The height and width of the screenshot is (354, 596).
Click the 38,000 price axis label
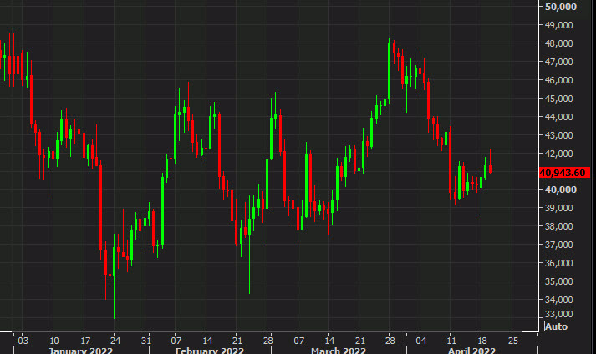coord(558,226)
